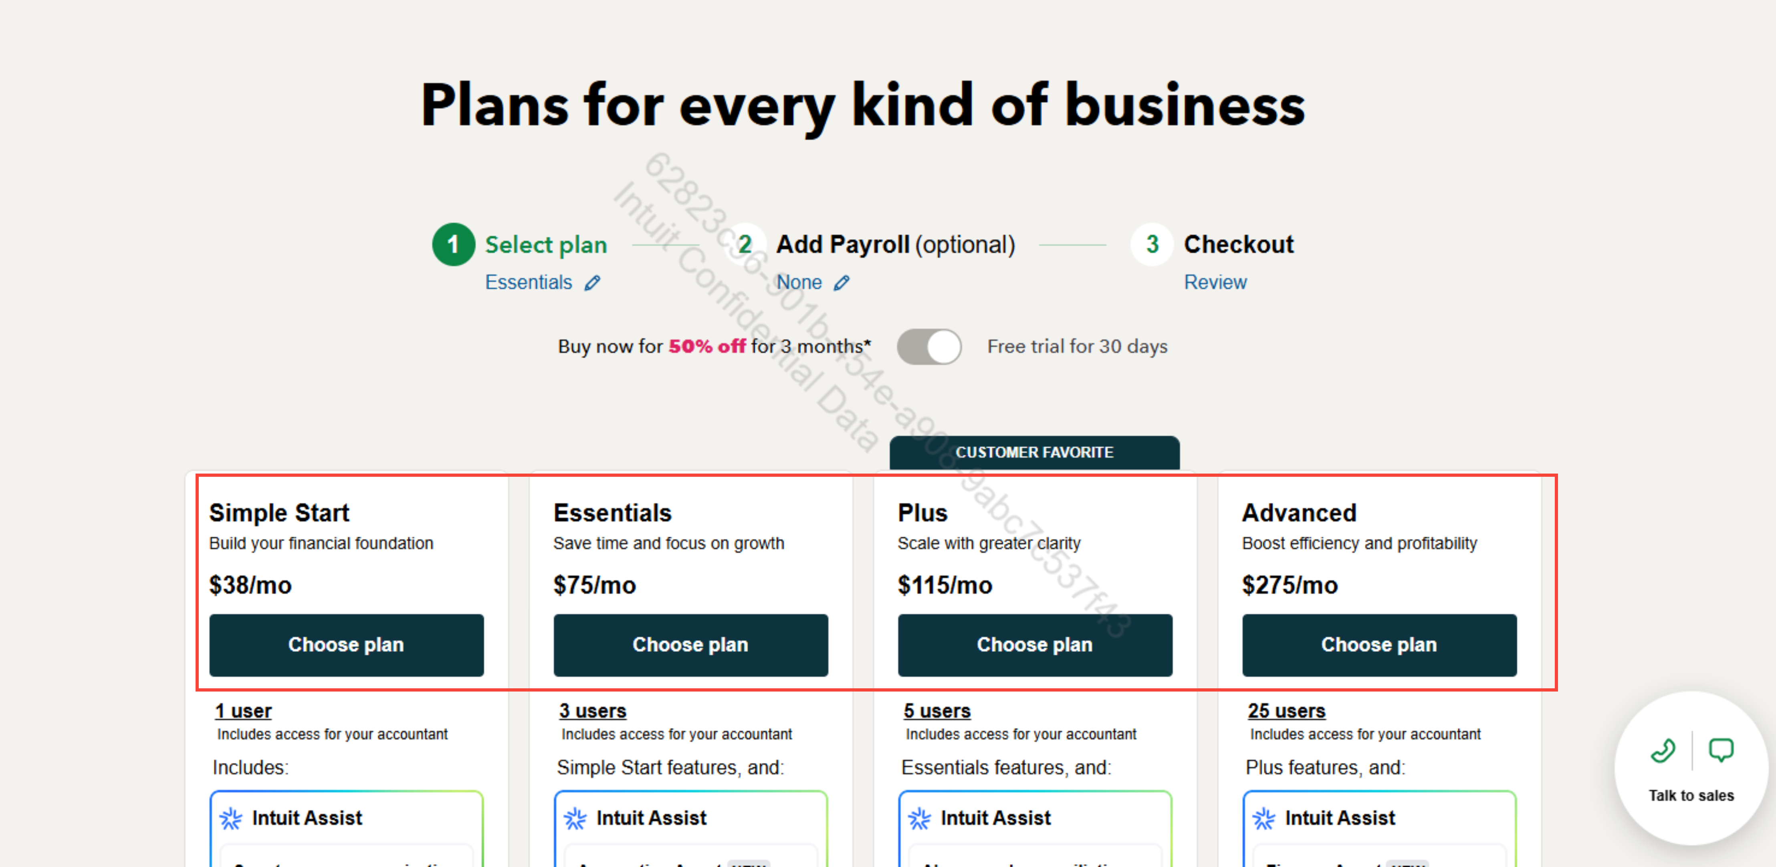Open the 25 users link under Advanced
Image resolution: width=1776 pixels, height=867 pixels.
[1286, 711]
